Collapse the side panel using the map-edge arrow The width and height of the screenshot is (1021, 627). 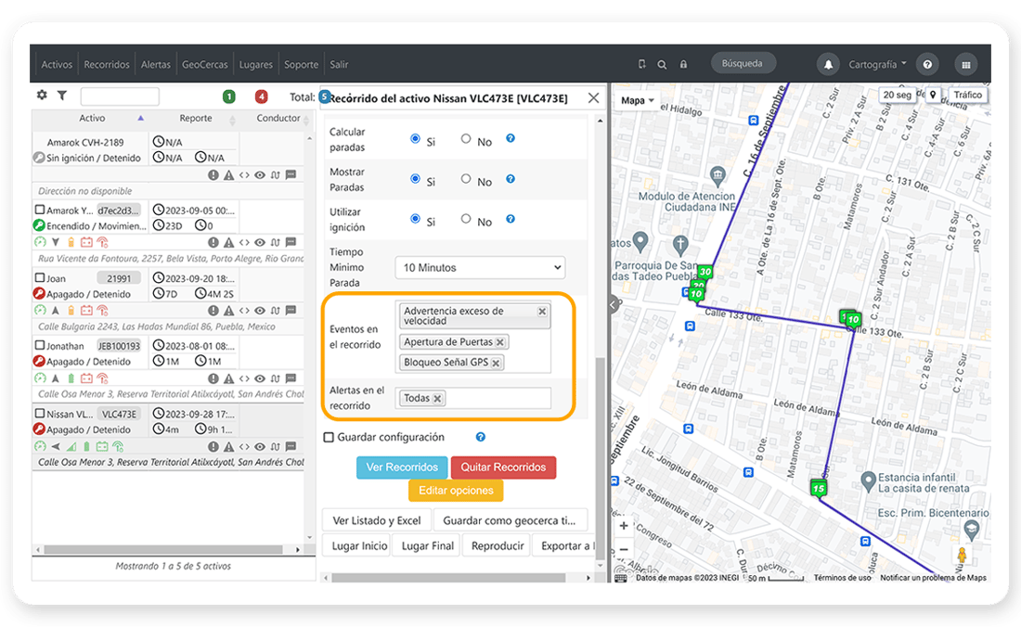(614, 304)
